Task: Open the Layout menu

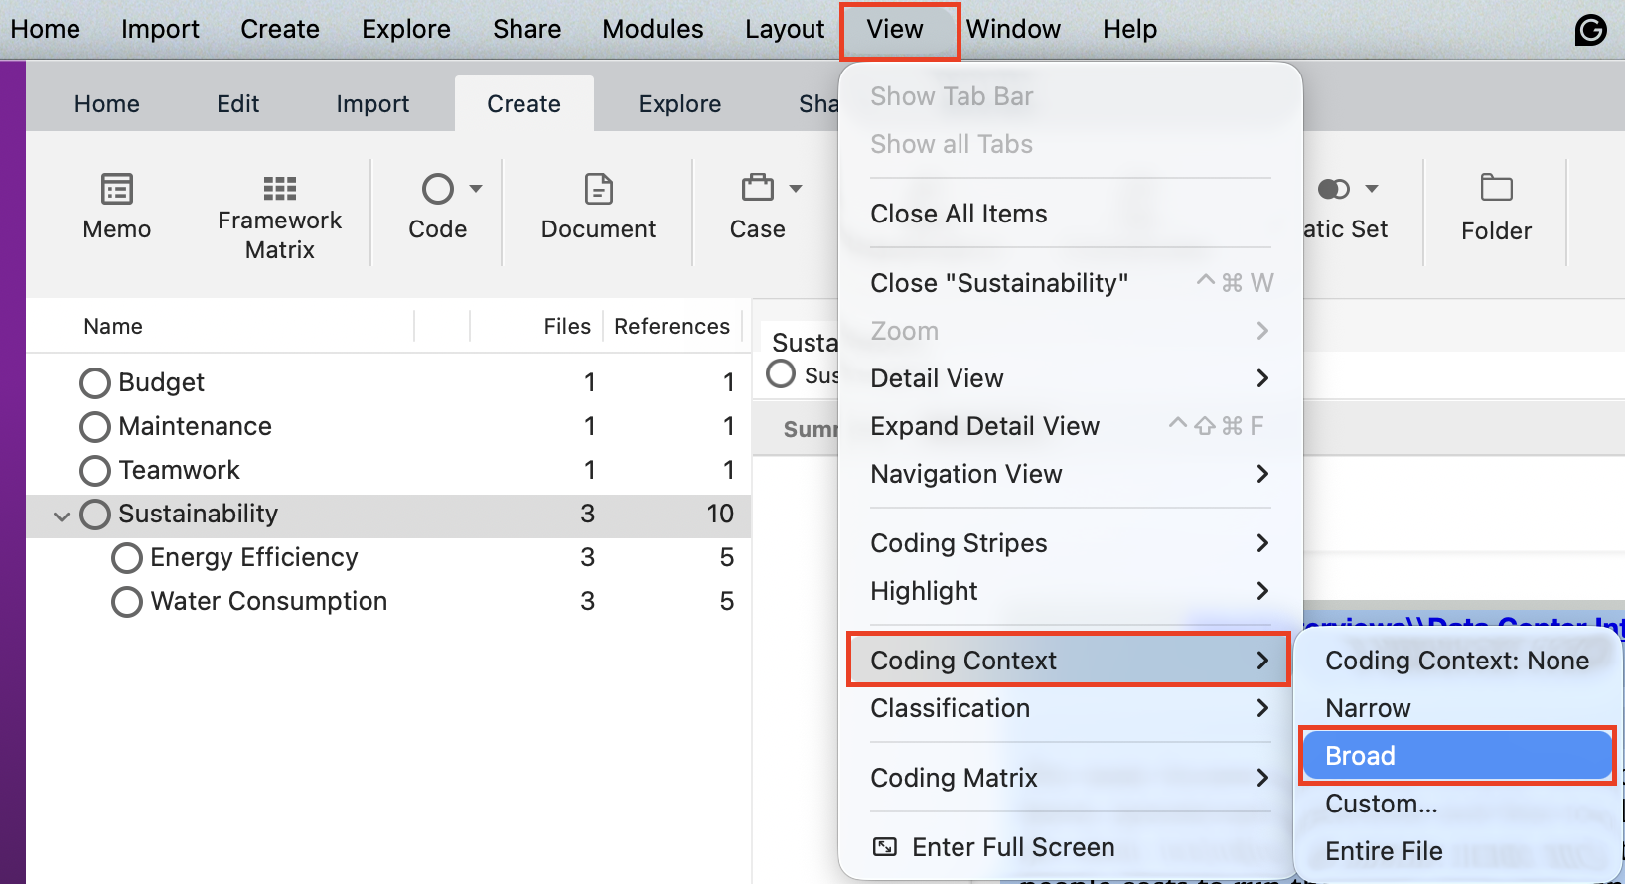Action: click(785, 30)
